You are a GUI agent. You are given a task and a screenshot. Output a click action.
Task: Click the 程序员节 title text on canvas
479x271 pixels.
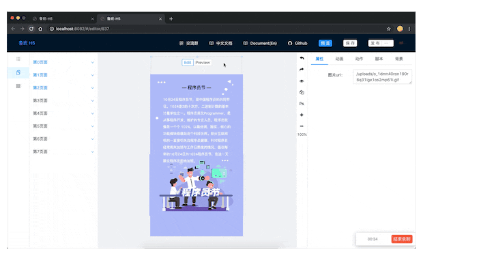coord(197,87)
